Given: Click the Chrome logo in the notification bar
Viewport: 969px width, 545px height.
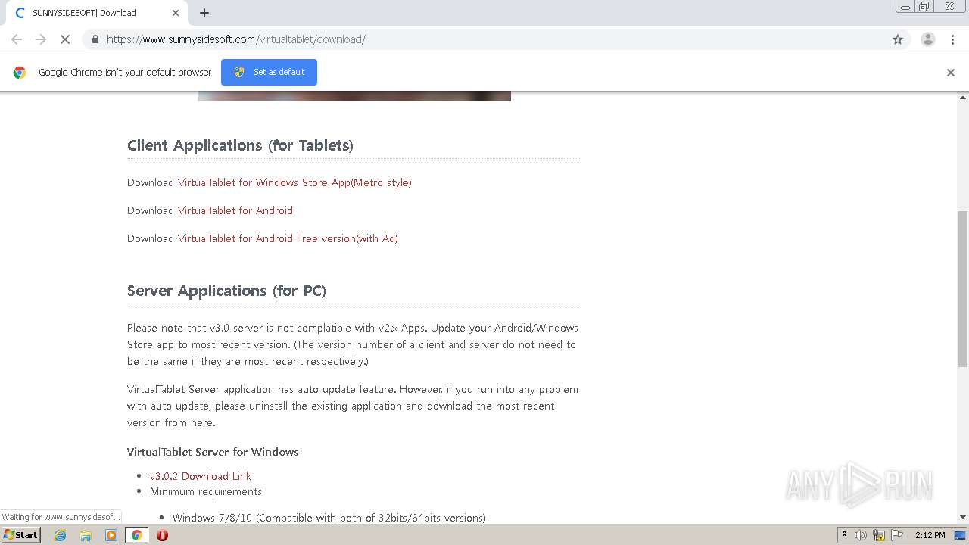Looking at the screenshot, I should click(20, 73).
